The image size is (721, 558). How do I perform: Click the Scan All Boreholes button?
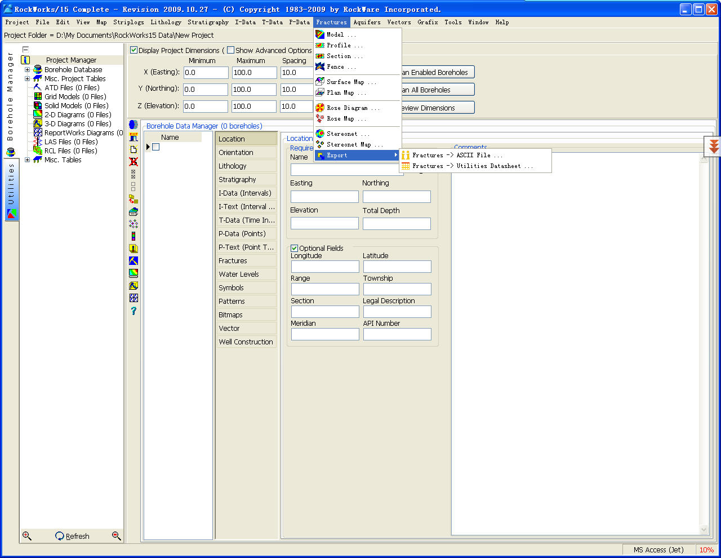tap(438, 90)
